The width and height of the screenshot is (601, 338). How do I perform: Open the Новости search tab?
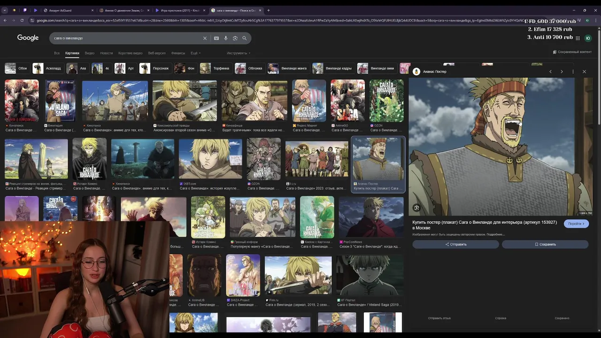(x=106, y=53)
